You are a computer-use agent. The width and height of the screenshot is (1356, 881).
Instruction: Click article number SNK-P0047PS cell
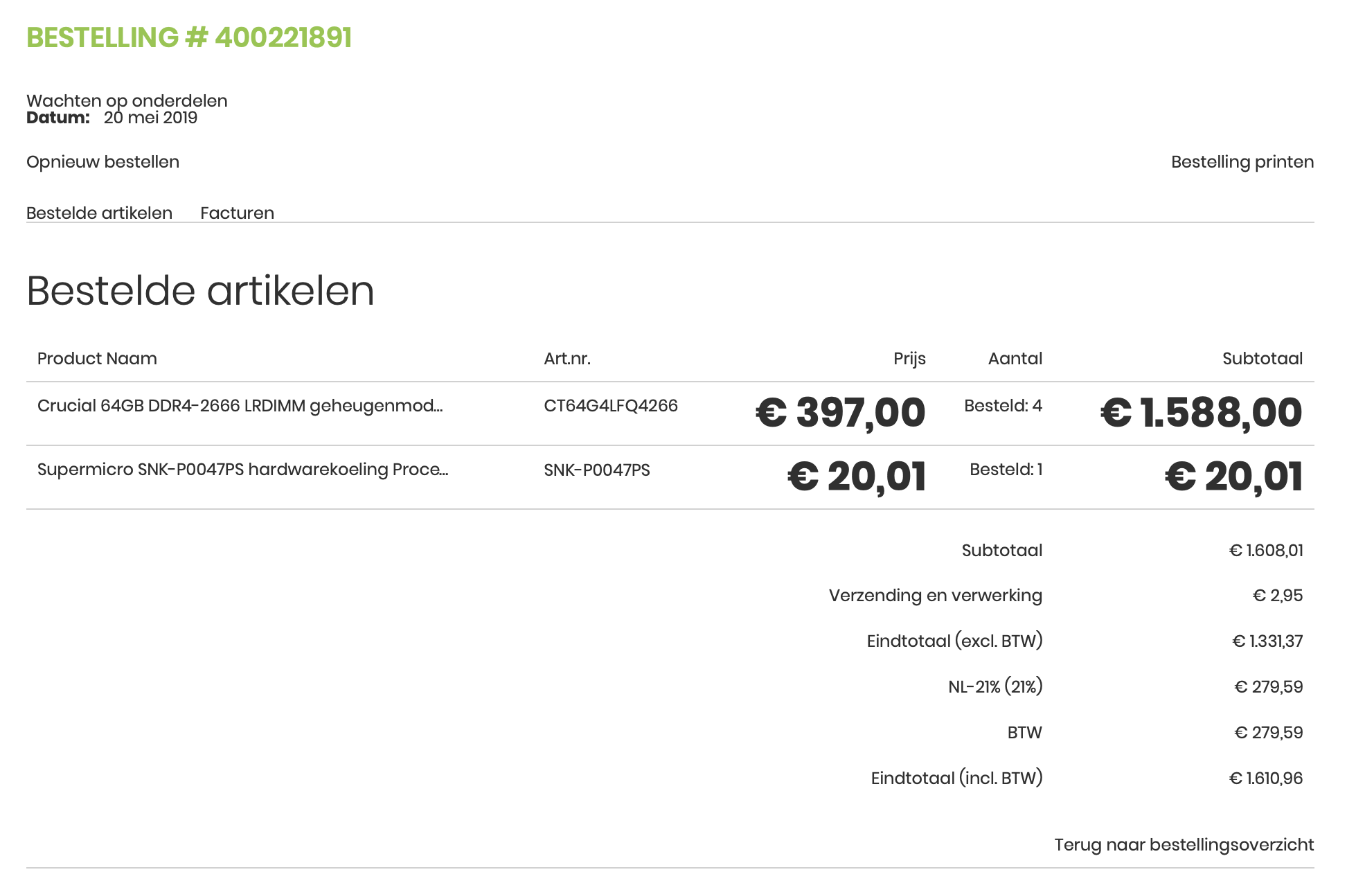pos(596,470)
